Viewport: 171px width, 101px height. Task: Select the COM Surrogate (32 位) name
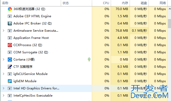[x=31, y=52]
